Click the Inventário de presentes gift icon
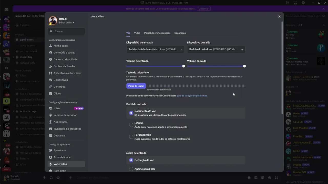This screenshot has width=328, height=184. (x=51, y=129)
